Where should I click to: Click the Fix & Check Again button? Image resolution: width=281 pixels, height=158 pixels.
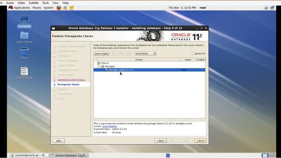pyautogui.click(x=122, y=54)
